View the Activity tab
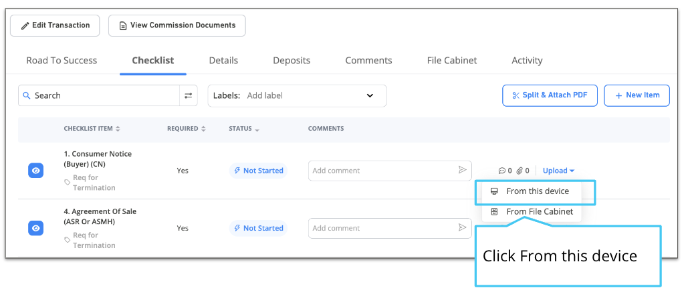 [527, 60]
